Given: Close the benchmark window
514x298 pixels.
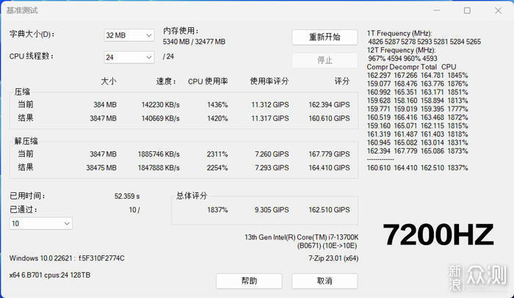Looking at the screenshot, I should pyautogui.click(x=499, y=10).
